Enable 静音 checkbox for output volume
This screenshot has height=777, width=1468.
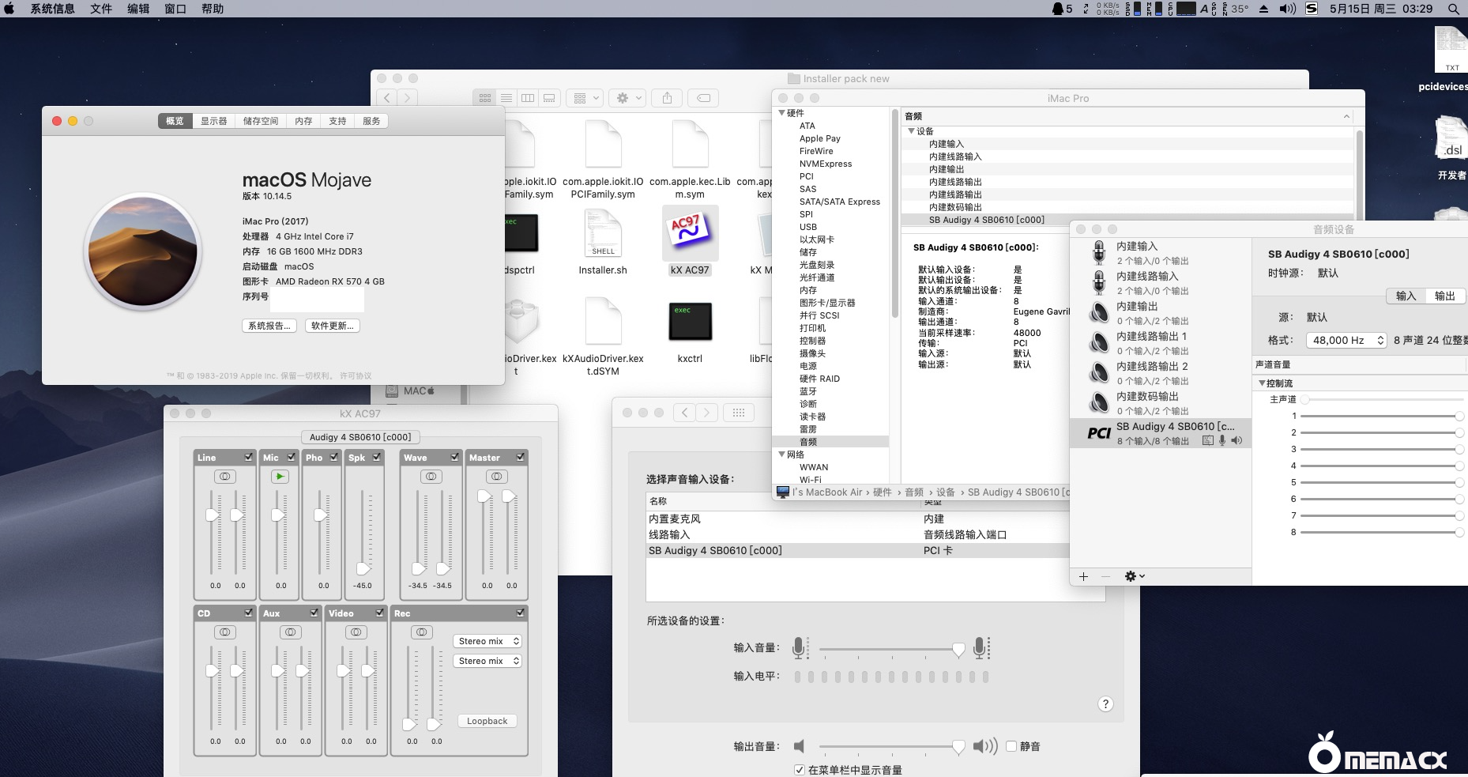pos(1011,745)
